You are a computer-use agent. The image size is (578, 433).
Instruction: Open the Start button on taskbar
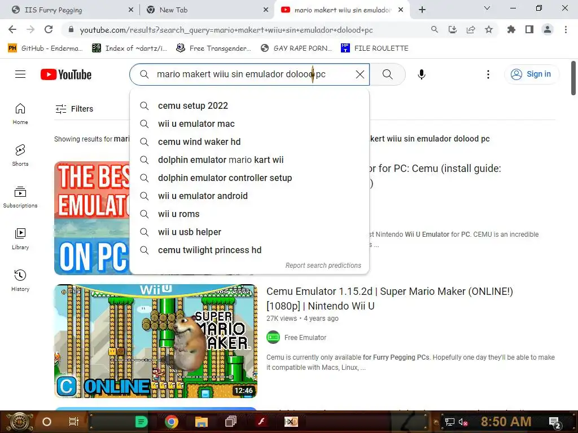pos(19,422)
